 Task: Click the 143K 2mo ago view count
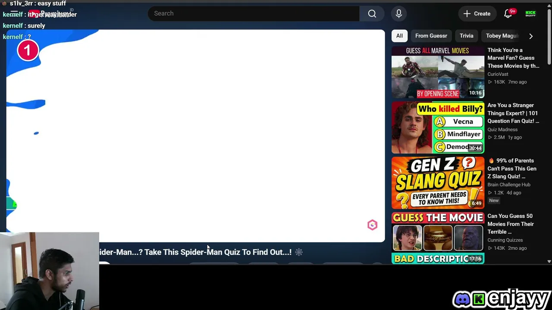point(507,248)
